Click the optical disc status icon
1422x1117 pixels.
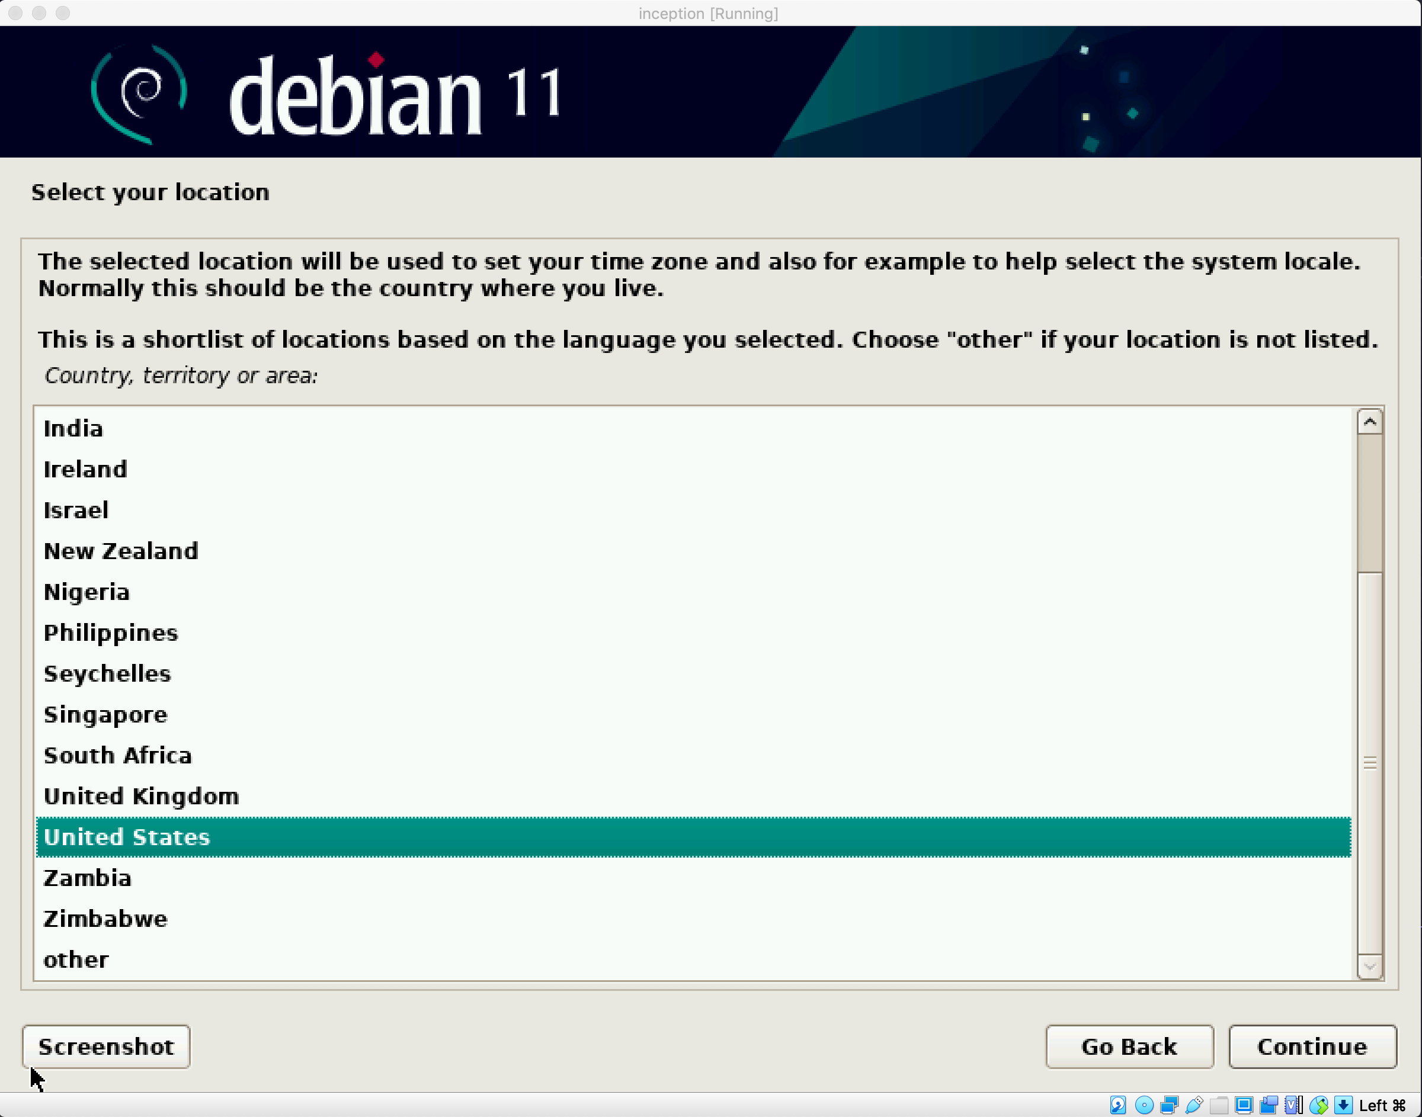coord(1144,1105)
